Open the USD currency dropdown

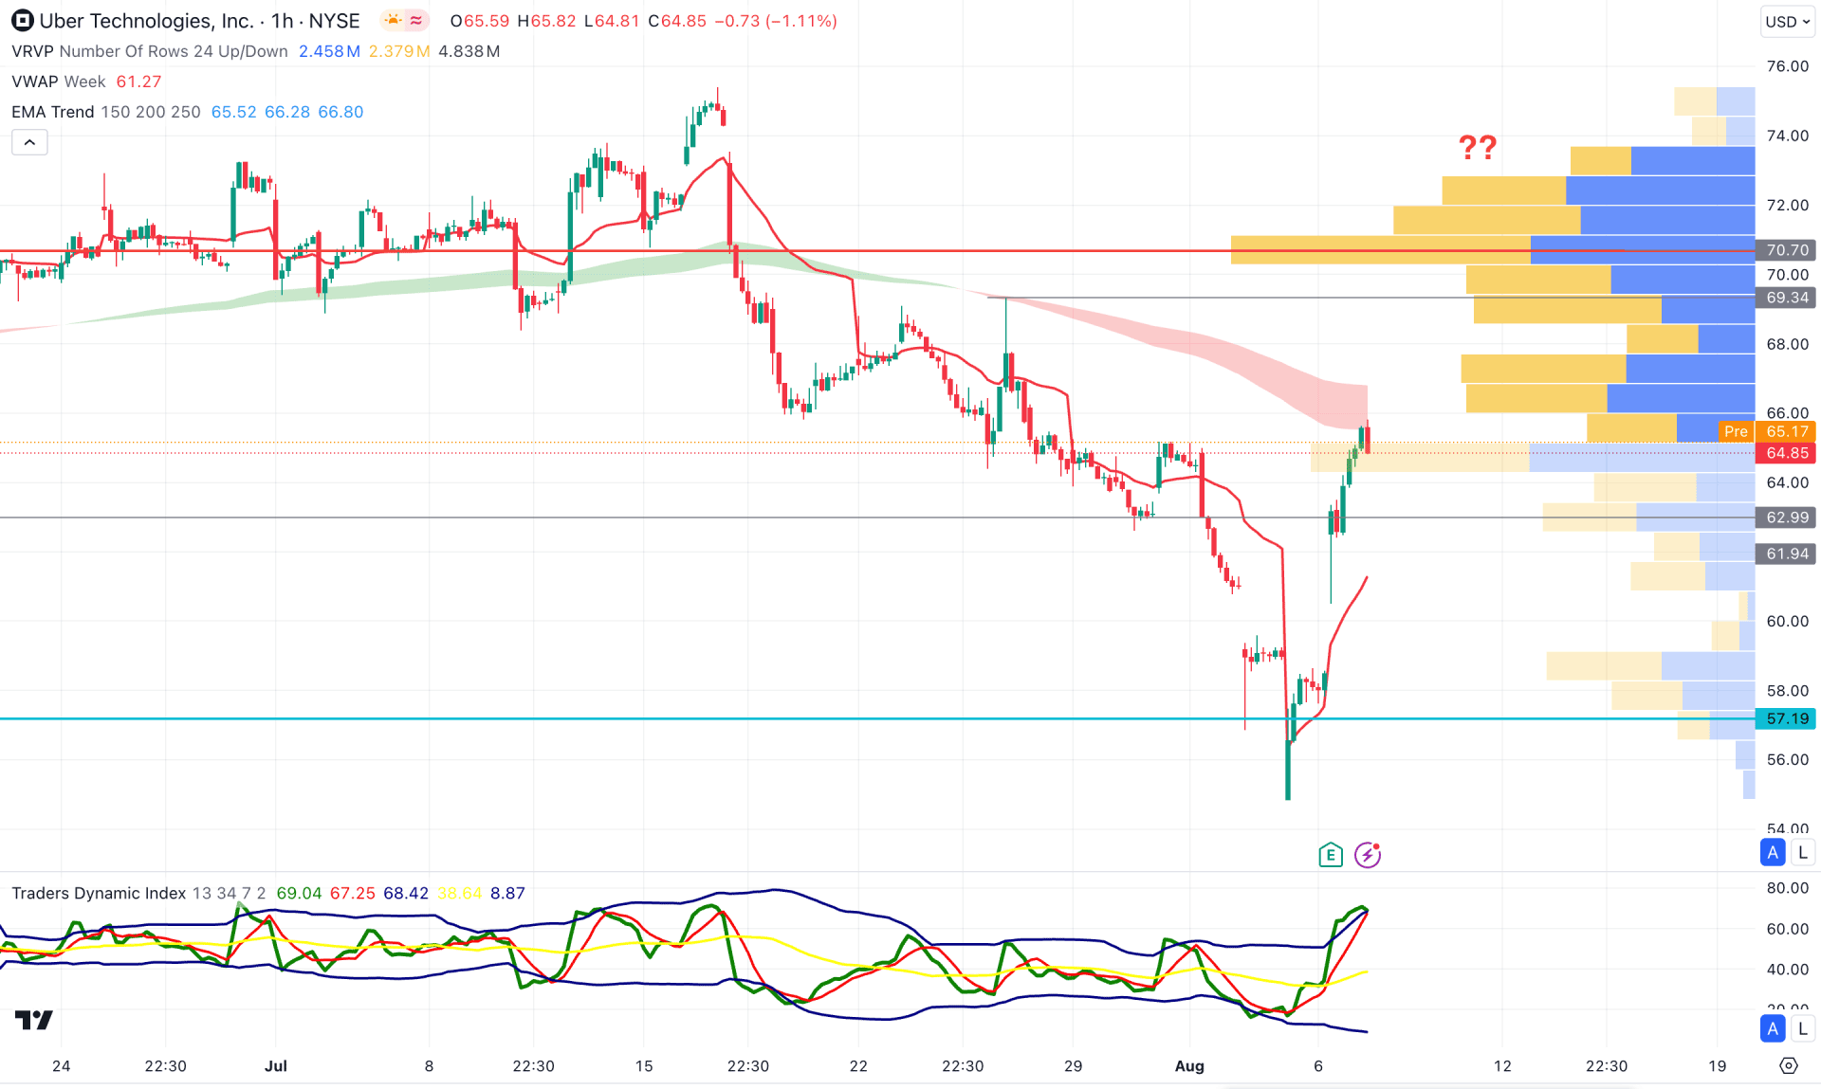pos(1787,22)
